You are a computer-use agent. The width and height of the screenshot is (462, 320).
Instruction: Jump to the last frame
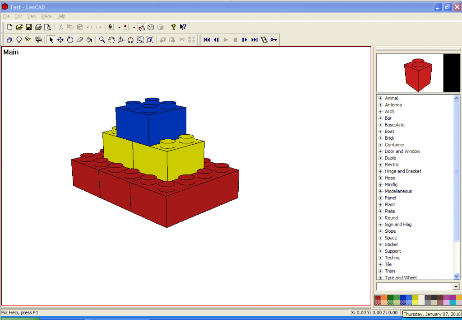click(254, 40)
